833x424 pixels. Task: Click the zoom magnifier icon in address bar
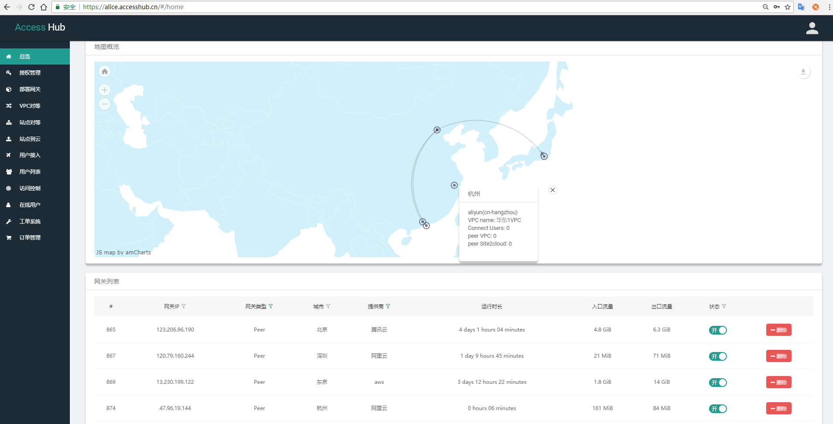765,7
